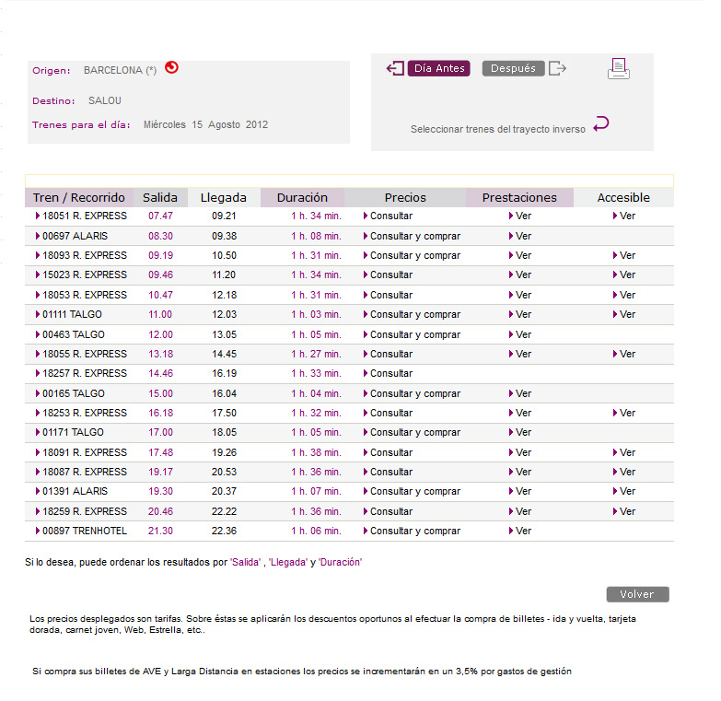Click departure time 17.48
Screen dimensions: 721x701
160,452
